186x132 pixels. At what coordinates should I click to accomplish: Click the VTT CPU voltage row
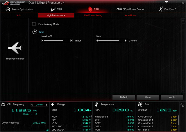pos(71,126)
